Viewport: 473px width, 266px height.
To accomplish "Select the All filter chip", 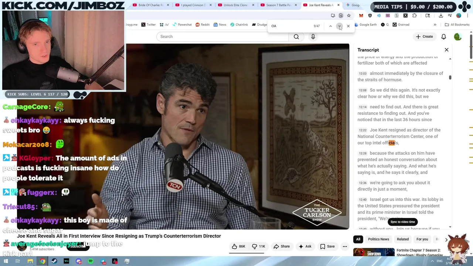I will tap(358, 239).
